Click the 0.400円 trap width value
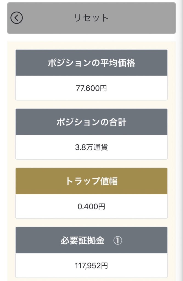 coord(91,206)
